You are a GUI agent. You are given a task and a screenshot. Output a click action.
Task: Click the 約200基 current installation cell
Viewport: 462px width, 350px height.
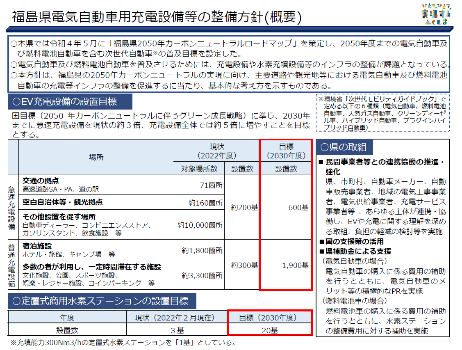pyautogui.click(x=244, y=207)
